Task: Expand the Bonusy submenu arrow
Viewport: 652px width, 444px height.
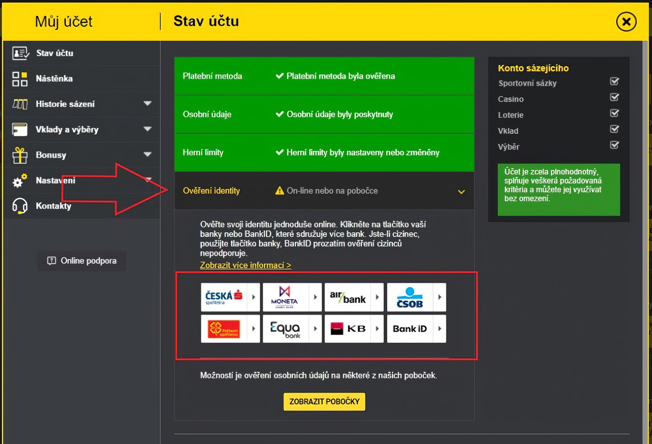Action: point(148,154)
